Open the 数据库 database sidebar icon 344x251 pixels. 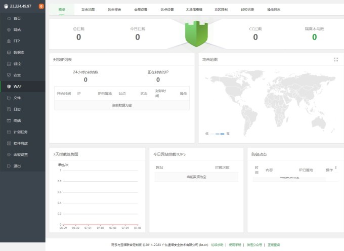[9, 52]
